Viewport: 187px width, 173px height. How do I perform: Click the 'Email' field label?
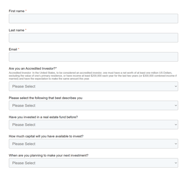pos(13,49)
